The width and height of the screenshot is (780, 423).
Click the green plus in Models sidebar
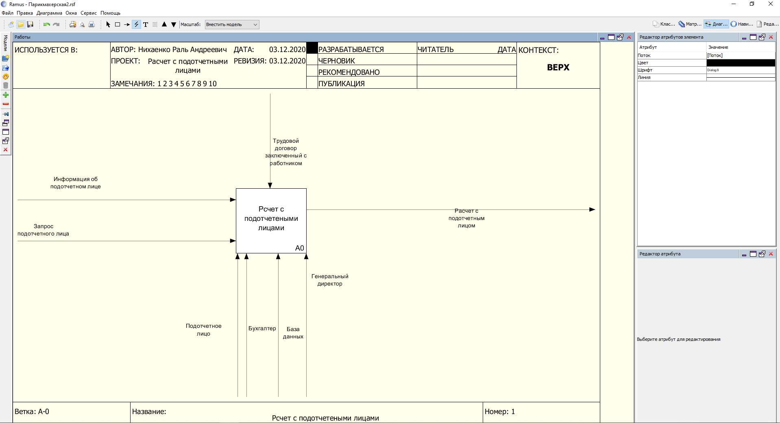click(6, 95)
